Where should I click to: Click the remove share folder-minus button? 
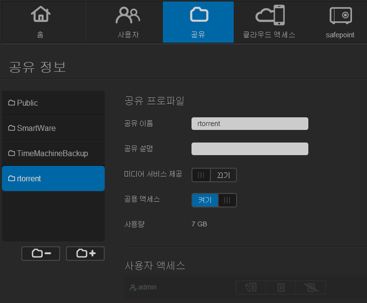(41, 253)
